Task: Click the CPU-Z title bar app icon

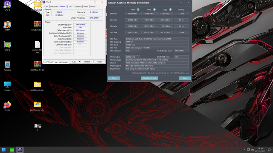Action: 44,2
